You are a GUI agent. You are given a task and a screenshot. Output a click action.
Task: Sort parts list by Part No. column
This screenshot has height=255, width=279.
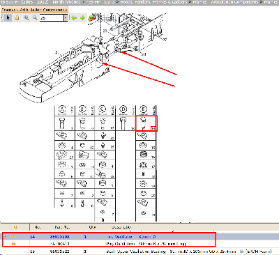coord(62,227)
